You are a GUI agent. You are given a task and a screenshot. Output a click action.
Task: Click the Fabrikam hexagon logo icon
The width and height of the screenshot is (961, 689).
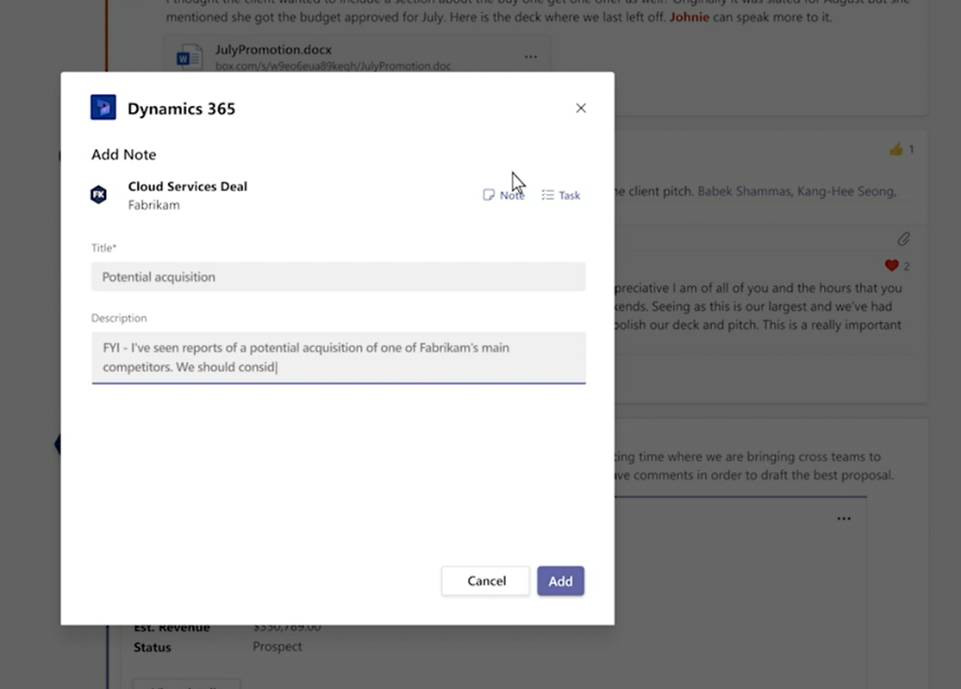[98, 195]
